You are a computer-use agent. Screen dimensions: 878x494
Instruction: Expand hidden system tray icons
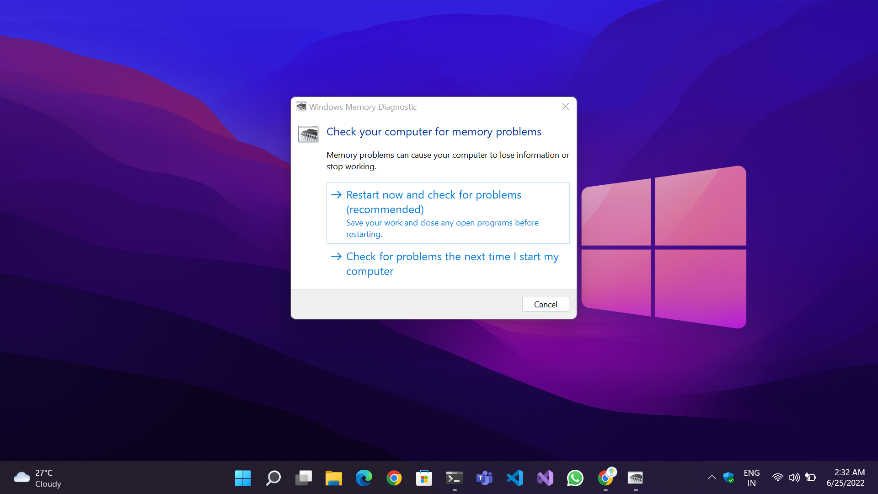tap(712, 478)
